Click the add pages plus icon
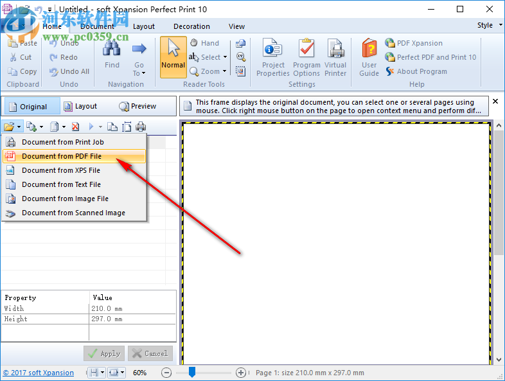505x381 pixels. pos(31,127)
